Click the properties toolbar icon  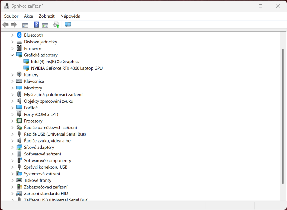(45, 25)
